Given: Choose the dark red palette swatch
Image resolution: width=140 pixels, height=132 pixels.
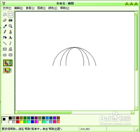Looking at the screenshot, I should 18,118.
